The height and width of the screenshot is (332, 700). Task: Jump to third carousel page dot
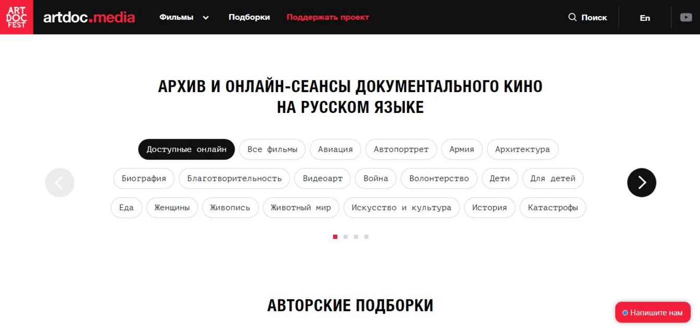click(356, 237)
